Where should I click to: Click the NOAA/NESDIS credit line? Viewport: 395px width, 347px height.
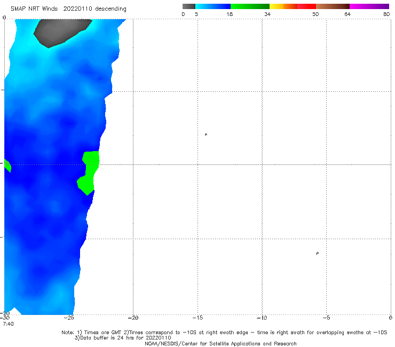(x=220, y=343)
